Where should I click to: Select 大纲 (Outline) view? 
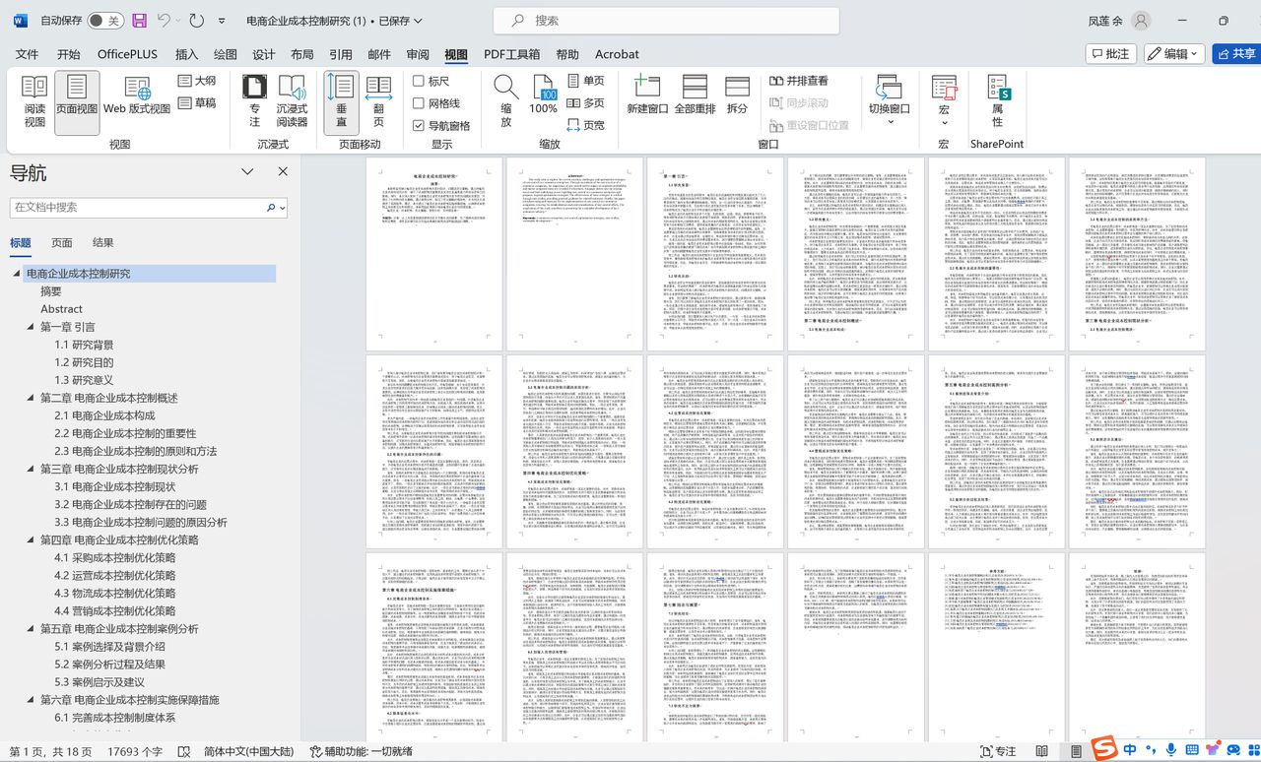(x=197, y=81)
